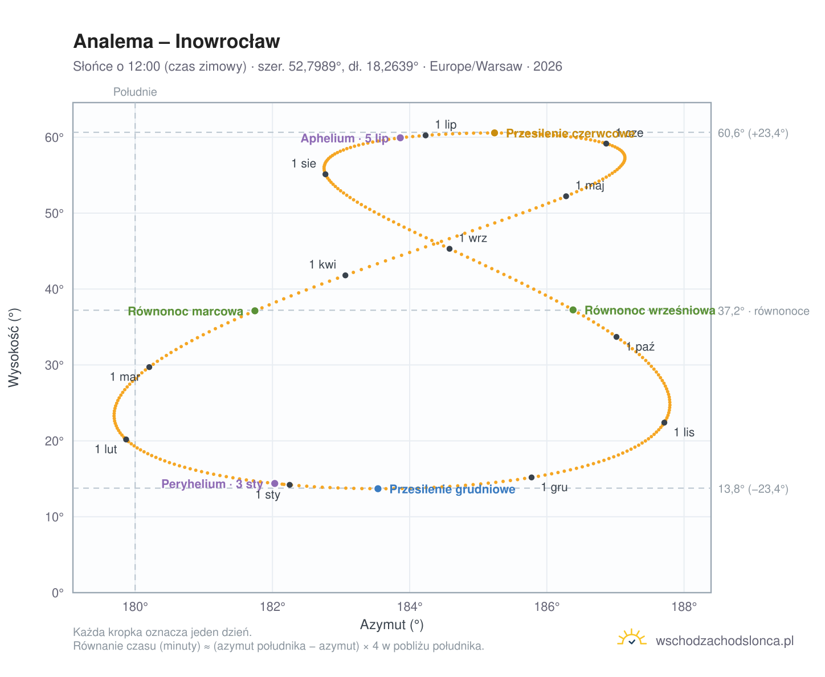Click the Analema – Inowrocław title
This screenshot has height=677, width=825.
177,42
